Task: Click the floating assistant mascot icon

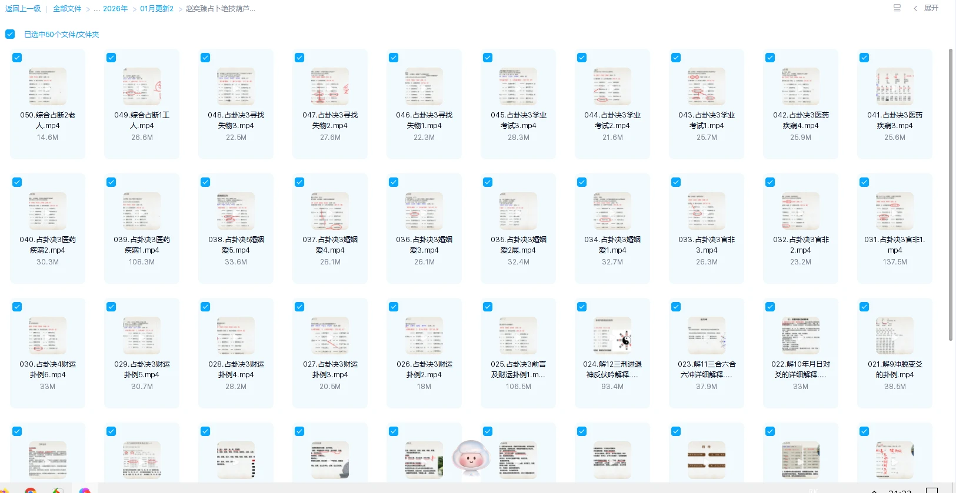Action: (x=471, y=458)
